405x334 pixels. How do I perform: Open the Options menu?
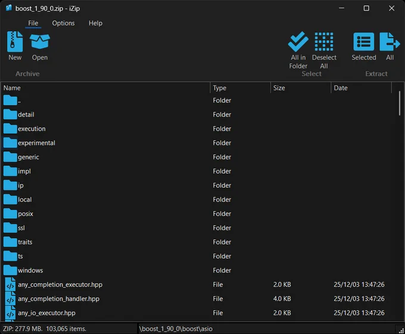coord(63,23)
